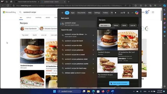Select the Apps filter tab
Screen dimensions: 167x94
[x=73, y=13]
